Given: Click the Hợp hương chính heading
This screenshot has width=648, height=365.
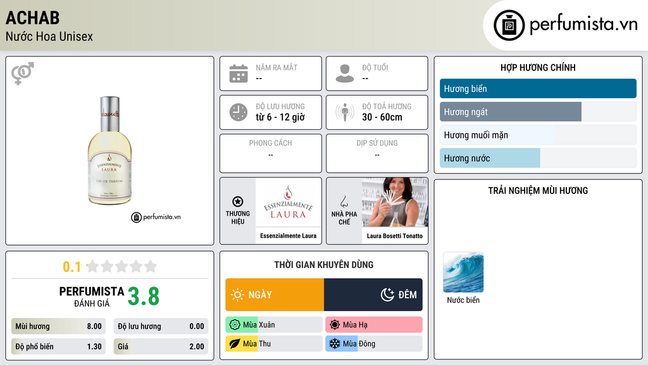Looking at the screenshot, I should [538, 67].
